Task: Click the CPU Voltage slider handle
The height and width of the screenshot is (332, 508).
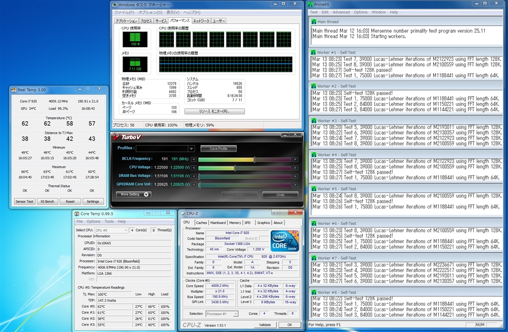Action: click(235, 168)
